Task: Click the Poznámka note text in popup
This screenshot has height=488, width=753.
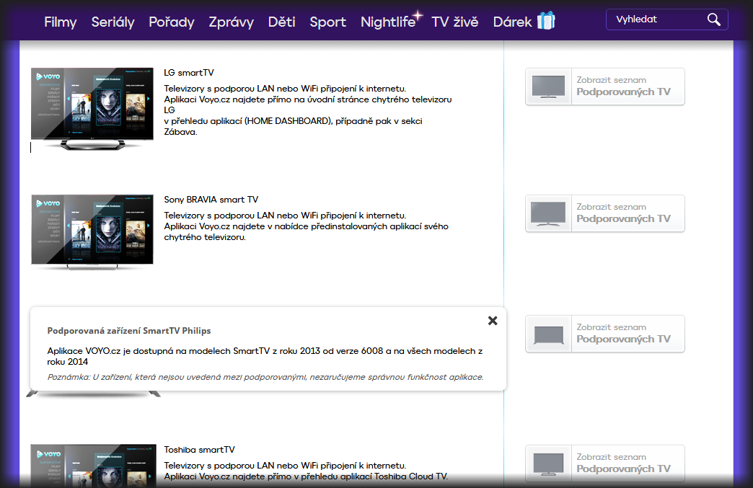Action: (265, 377)
